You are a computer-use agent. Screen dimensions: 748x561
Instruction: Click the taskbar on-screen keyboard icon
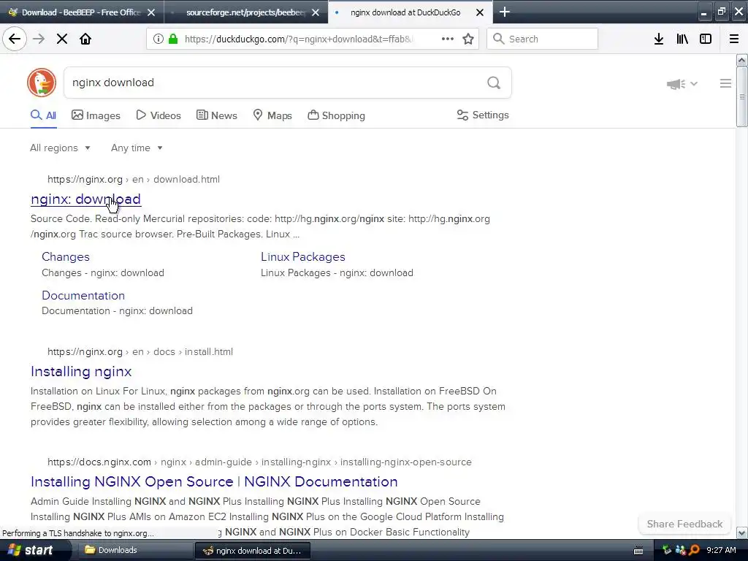pos(638,551)
